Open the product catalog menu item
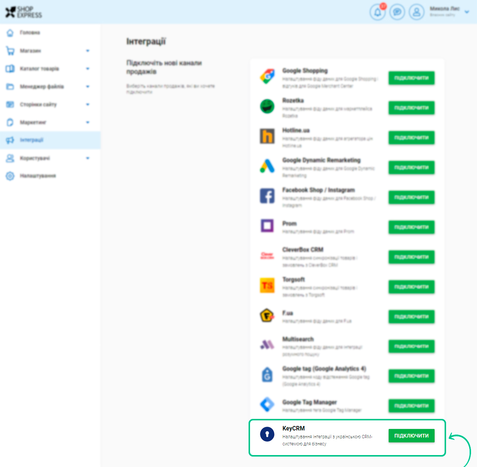477x467 pixels. (50, 69)
